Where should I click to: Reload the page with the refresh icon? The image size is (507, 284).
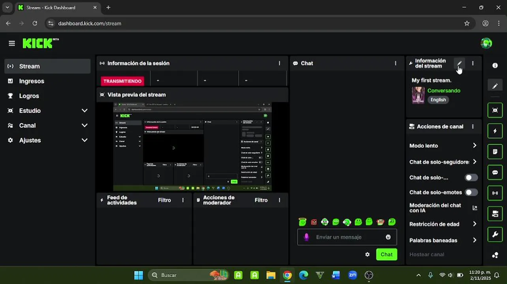point(35,23)
